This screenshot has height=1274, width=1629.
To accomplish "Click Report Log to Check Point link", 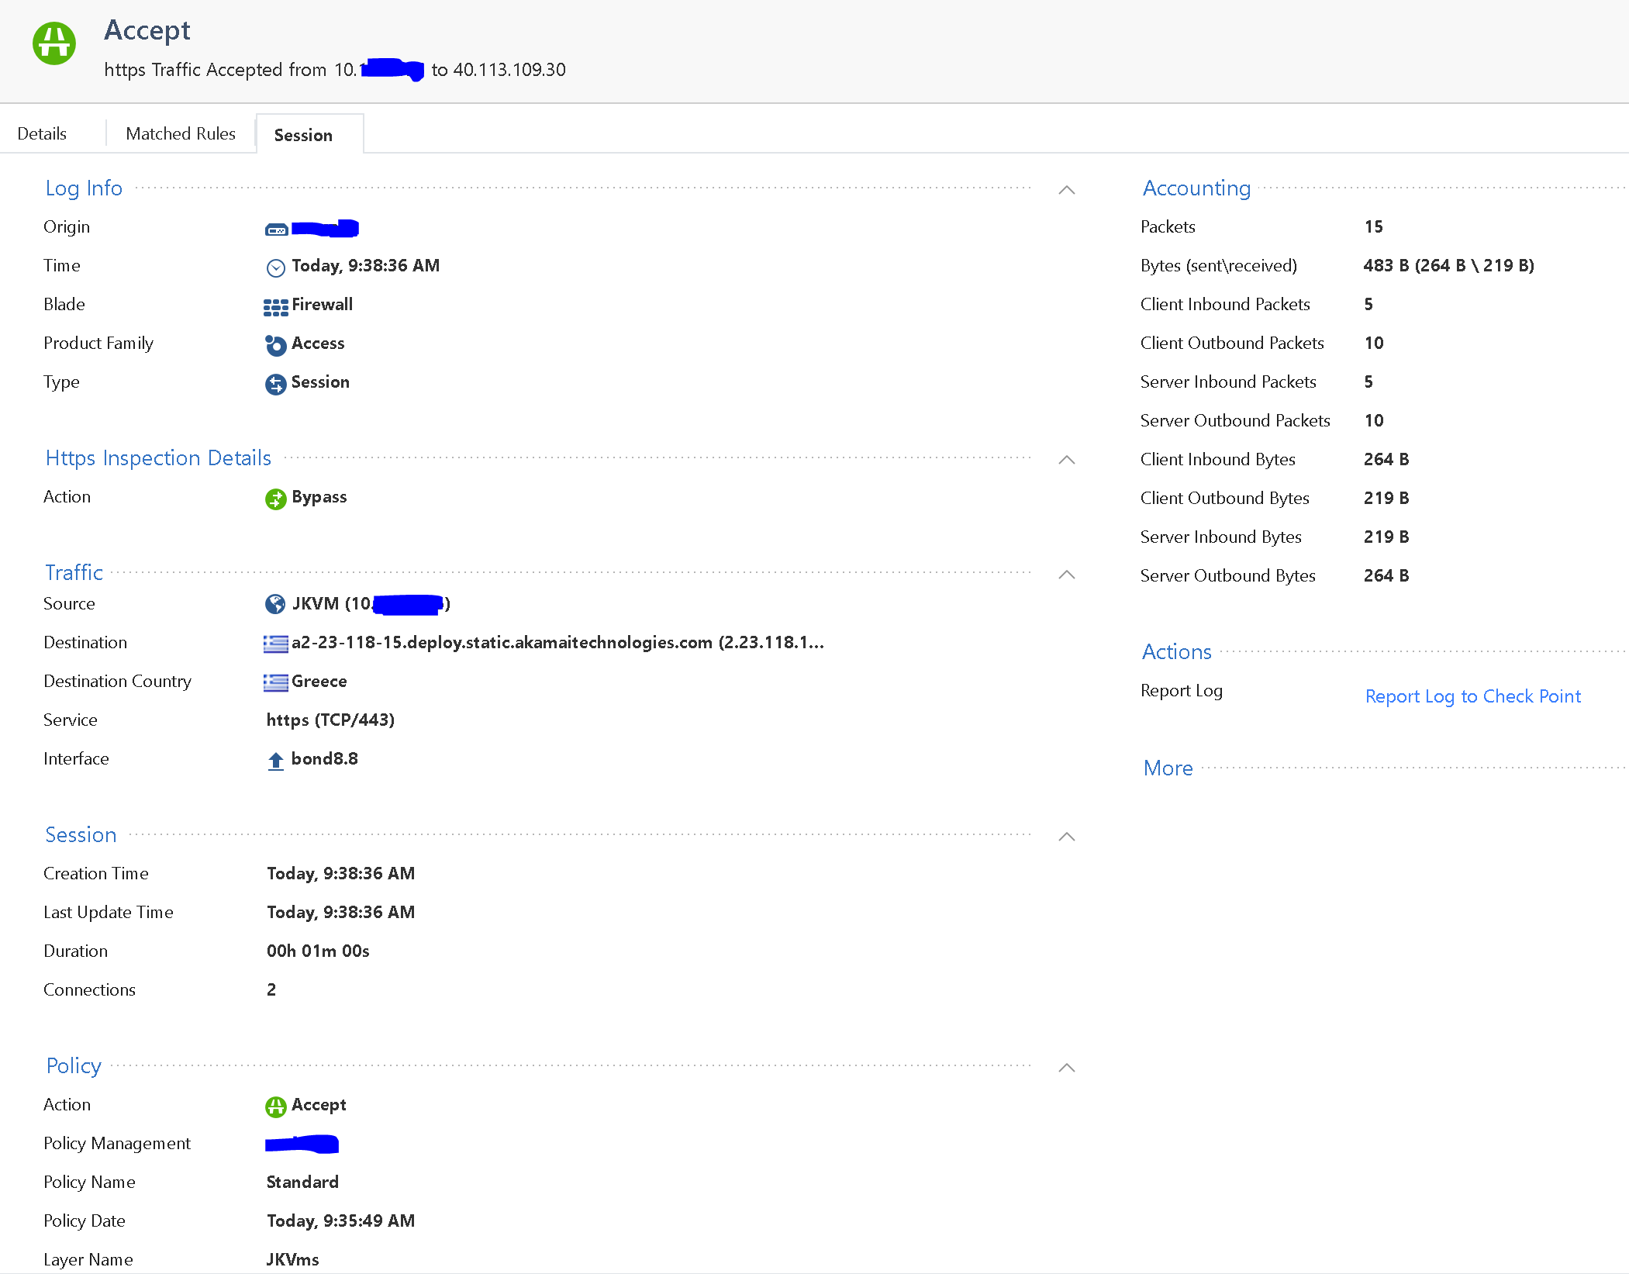I will [x=1472, y=696].
